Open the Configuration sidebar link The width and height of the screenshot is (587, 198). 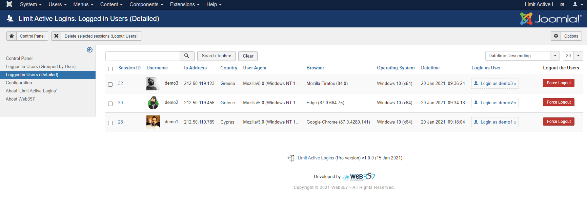[x=19, y=83]
